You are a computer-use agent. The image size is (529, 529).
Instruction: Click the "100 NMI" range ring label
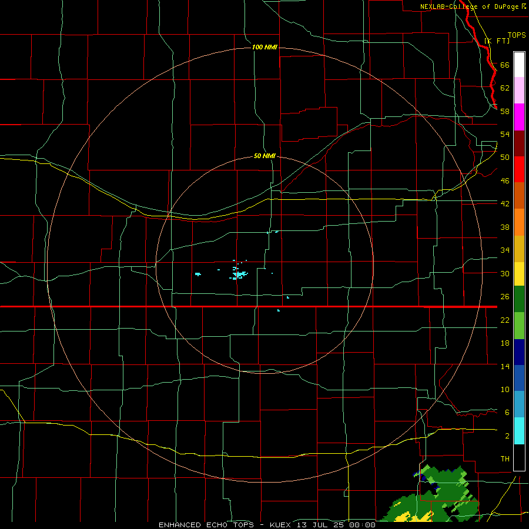[264, 47]
